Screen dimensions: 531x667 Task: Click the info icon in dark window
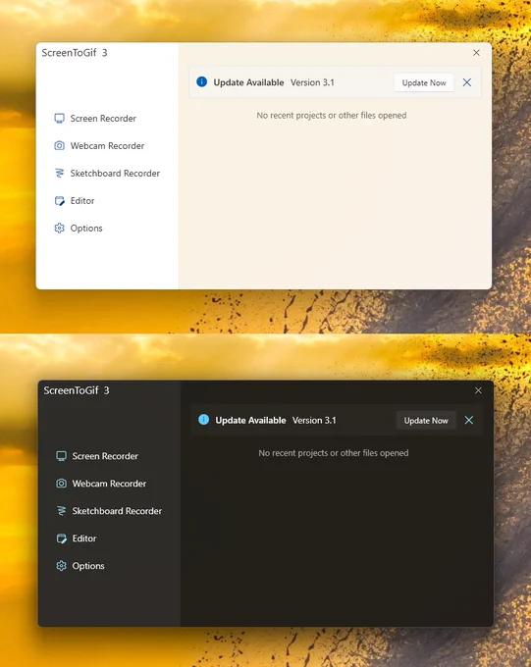coord(203,420)
